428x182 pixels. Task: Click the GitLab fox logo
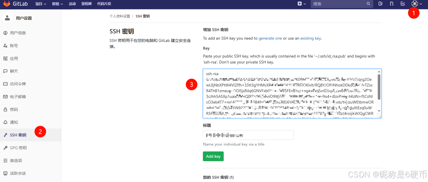[7, 4]
